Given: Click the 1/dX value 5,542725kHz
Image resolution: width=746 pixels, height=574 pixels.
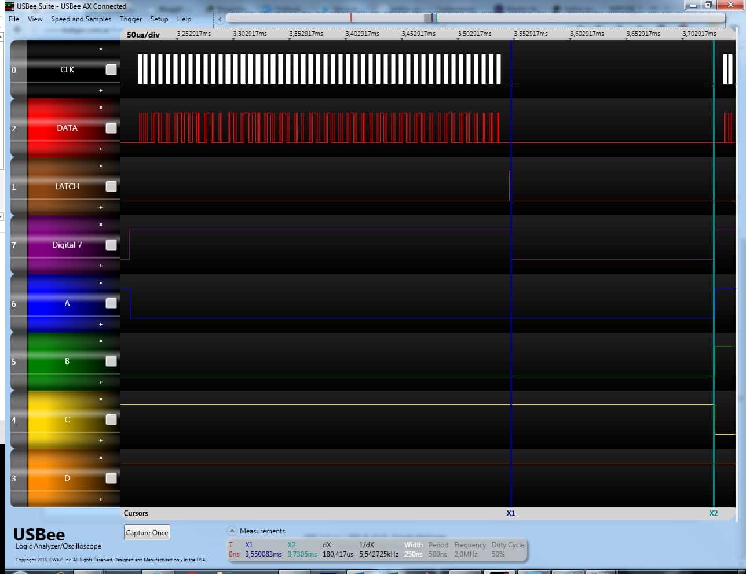Looking at the screenshot, I should (379, 554).
